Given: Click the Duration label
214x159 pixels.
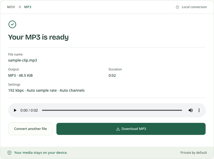Looking at the screenshot, I should (x=115, y=69).
